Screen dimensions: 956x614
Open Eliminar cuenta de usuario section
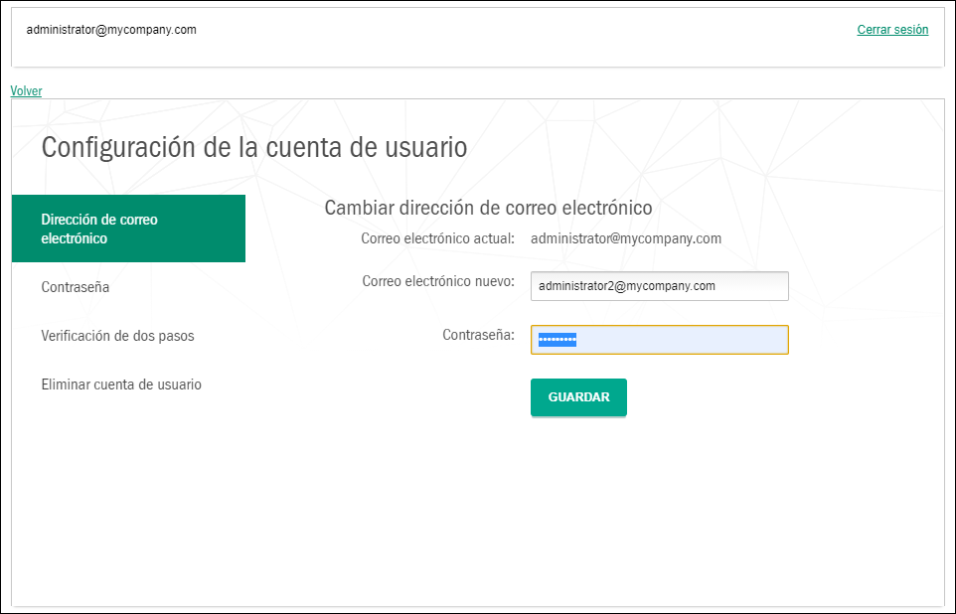121,384
